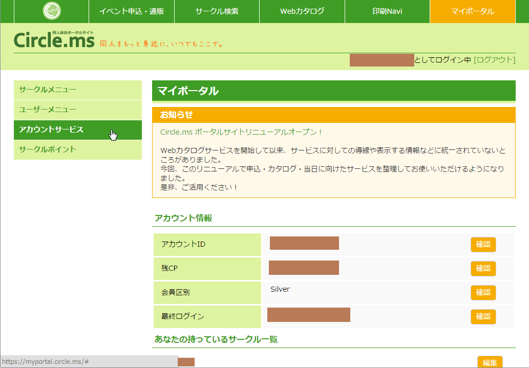Open サークルポイント in the sidebar
The width and height of the screenshot is (529, 368).
click(x=78, y=149)
